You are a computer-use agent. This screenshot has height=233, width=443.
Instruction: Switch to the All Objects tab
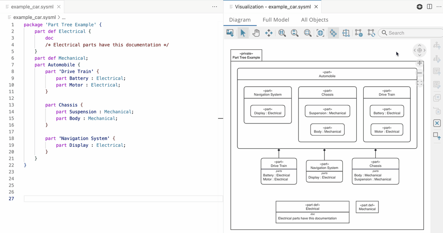click(x=314, y=19)
